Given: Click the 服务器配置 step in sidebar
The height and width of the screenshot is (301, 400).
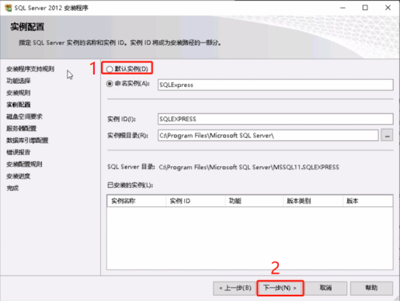Looking at the screenshot, I should [x=21, y=128].
